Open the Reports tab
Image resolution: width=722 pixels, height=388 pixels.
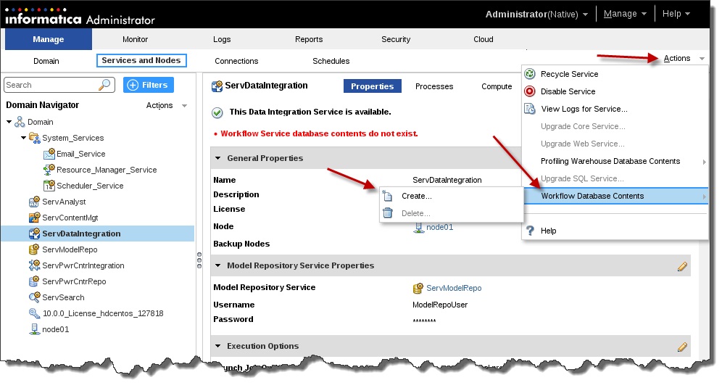point(309,39)
